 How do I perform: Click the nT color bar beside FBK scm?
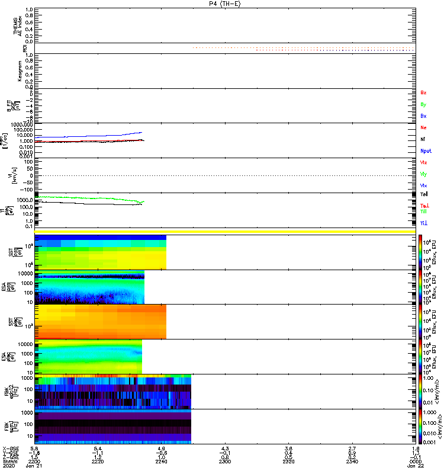(420, 427)
